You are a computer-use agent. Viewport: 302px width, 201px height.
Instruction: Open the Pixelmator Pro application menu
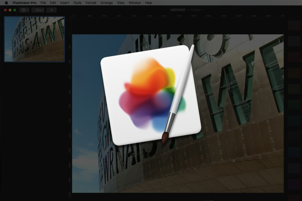tap(24, 3)
